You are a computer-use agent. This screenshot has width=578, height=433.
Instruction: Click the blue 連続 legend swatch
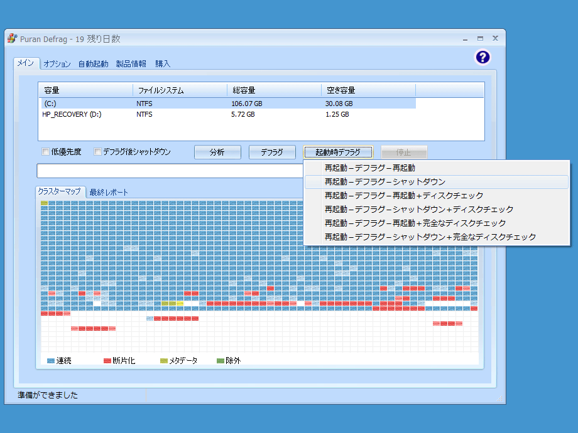click(51, 361)
